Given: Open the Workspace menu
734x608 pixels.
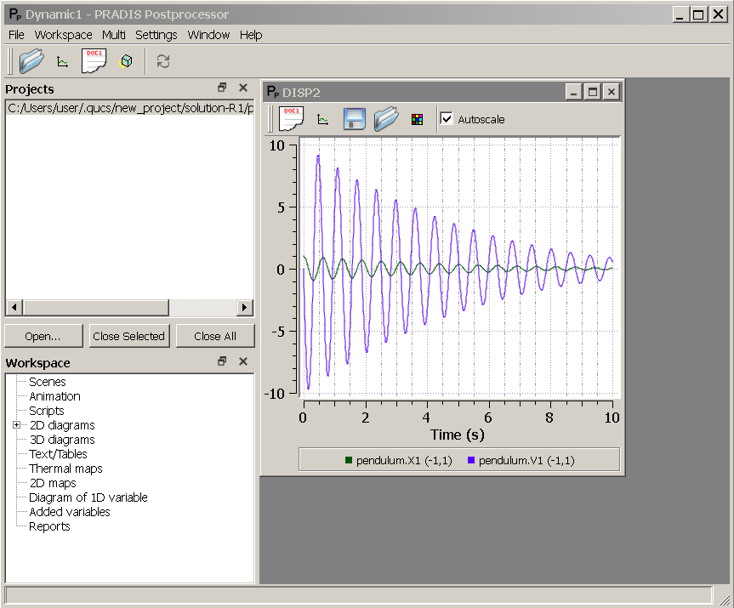Looking at the screenshot, I should pos(63,35).
